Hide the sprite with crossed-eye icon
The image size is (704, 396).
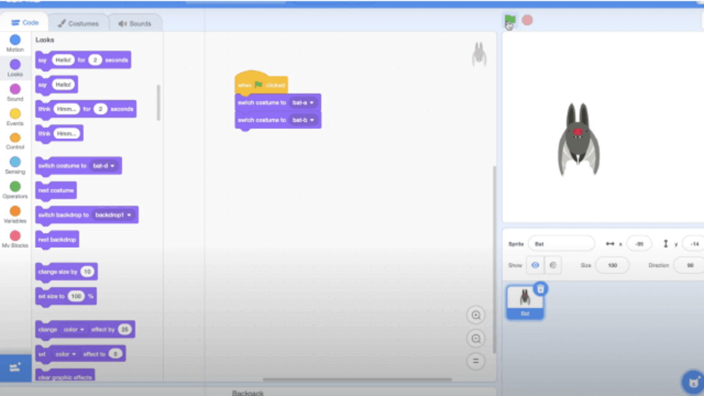click(553, 265)
